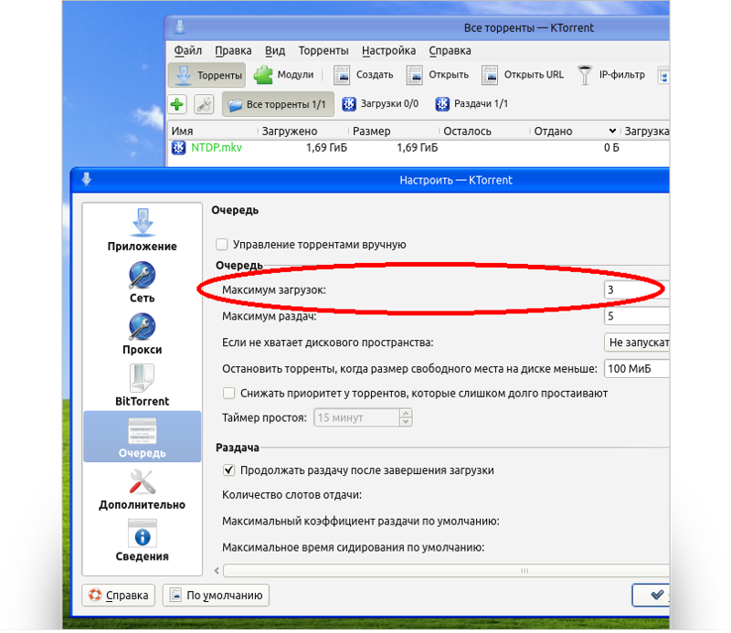Enable Снижать приоритет у торрентов checkbox
The height and width of the screenshot is (633, 731).
[x=229, y=393]
